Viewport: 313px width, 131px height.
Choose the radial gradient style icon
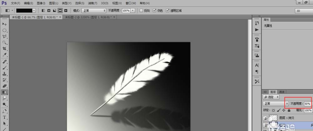click(x=49, y=11)
